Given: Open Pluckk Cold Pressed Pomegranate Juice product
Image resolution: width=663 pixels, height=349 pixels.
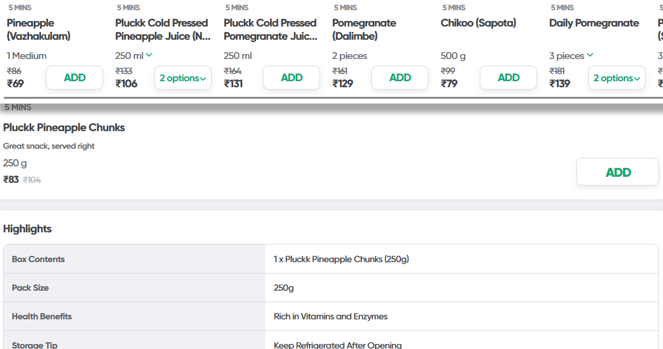Looking at the screenshot, I should 270,29.
